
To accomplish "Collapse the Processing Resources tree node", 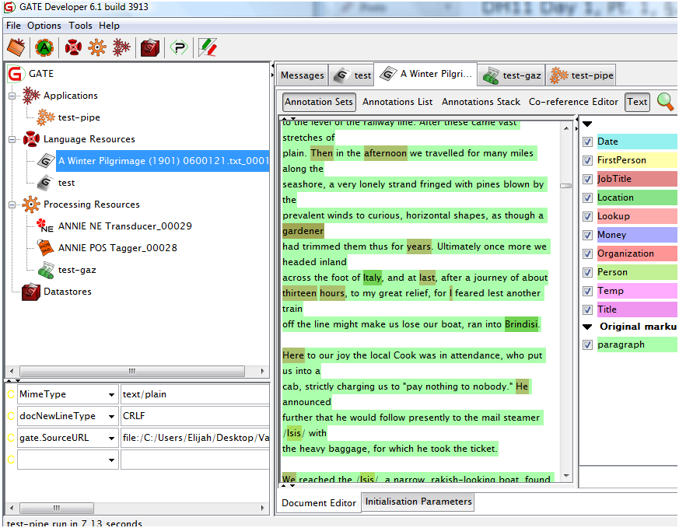I will (x=12, y=205).
